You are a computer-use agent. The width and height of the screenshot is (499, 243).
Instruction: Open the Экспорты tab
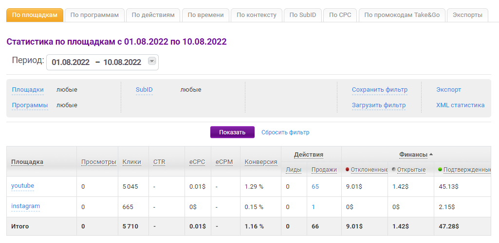pyautogui.click(x=467, y=15)
